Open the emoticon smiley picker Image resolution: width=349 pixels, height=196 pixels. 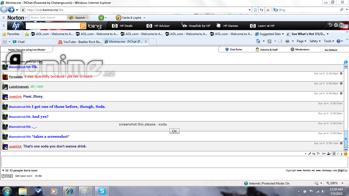pyautogui.click(x=346, y=154)
